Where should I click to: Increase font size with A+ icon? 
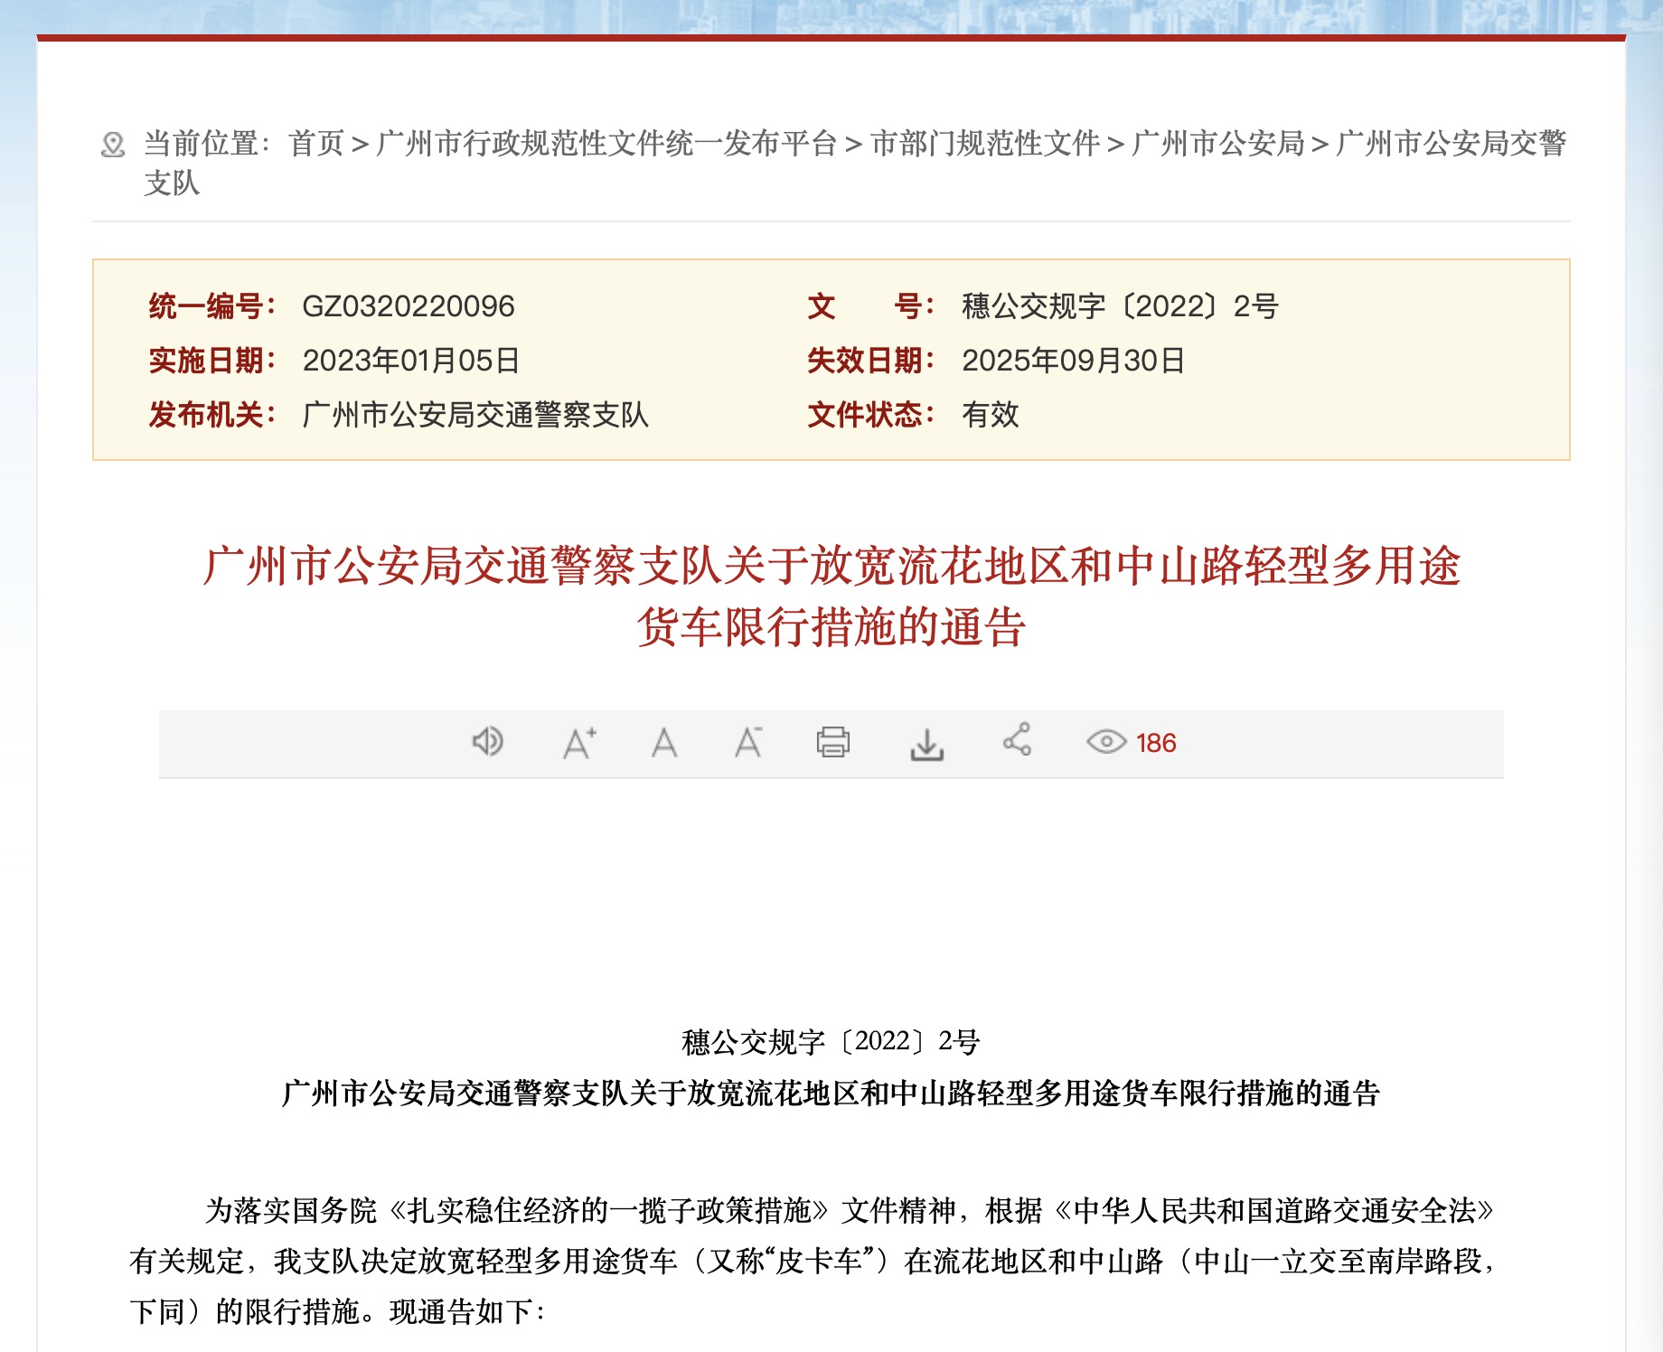578,743
